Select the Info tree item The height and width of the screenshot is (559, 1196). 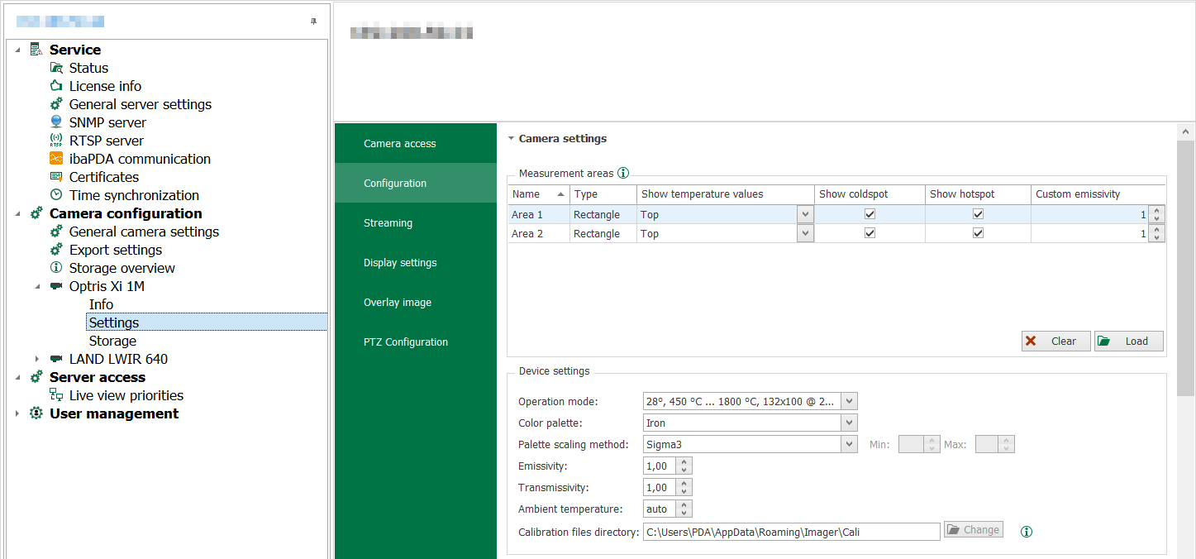[x=101, y=304]
